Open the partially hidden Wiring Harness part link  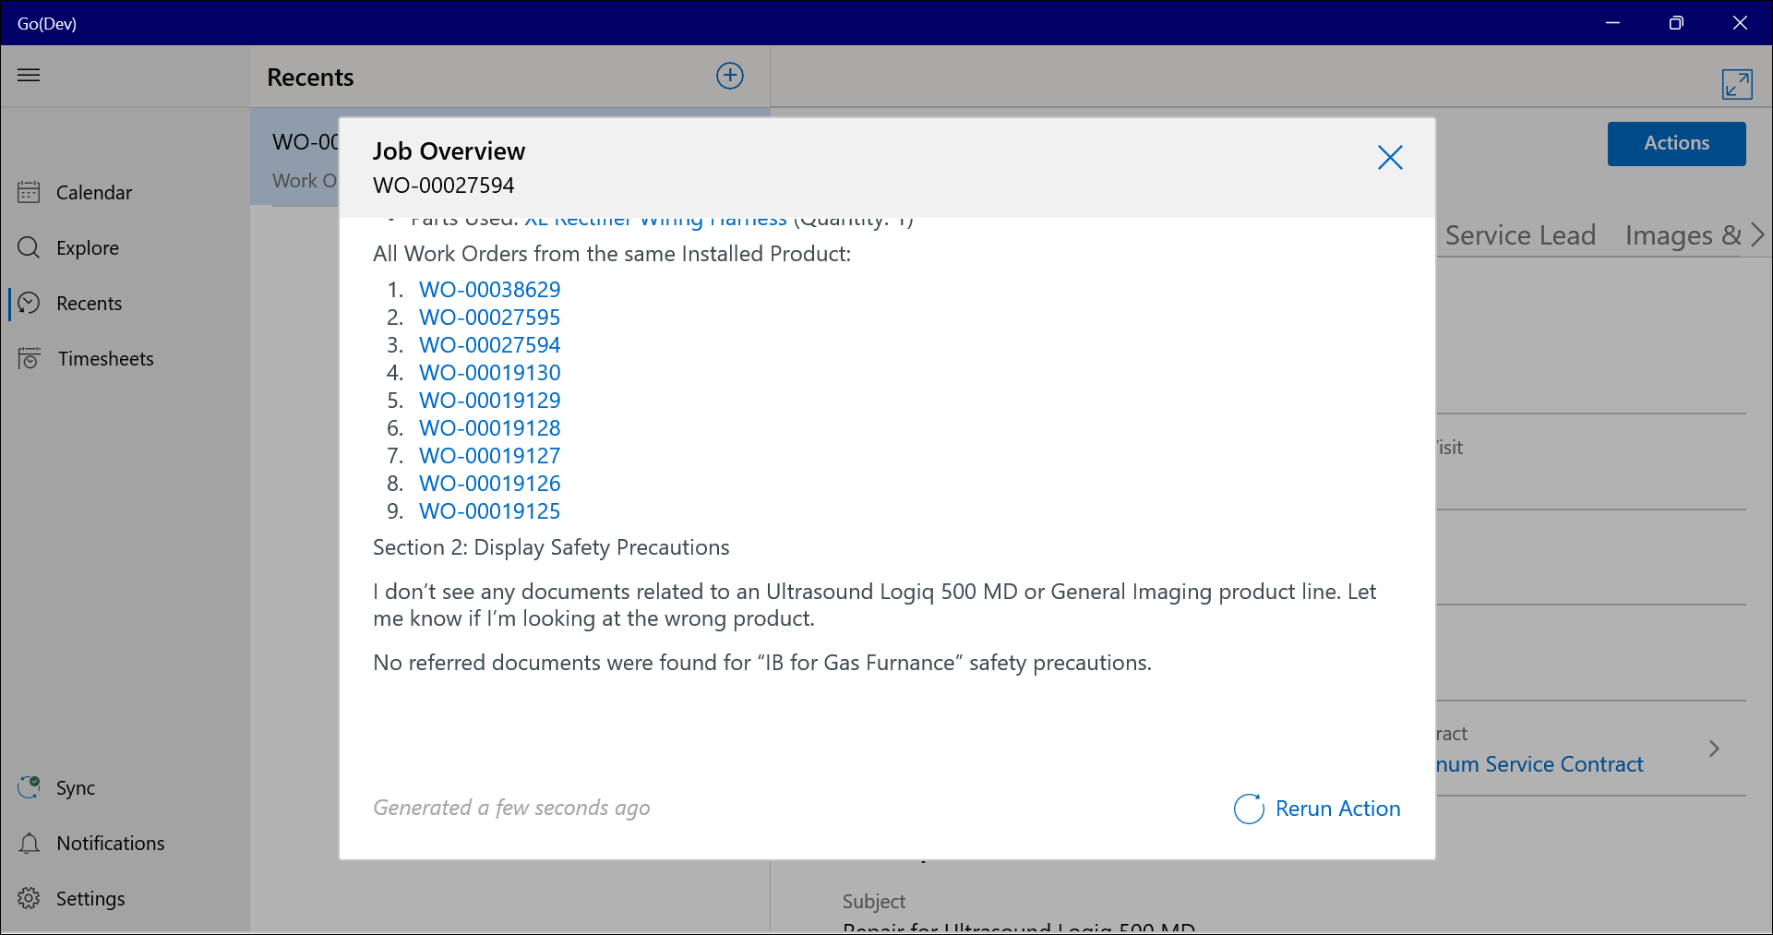pos(655,222)
